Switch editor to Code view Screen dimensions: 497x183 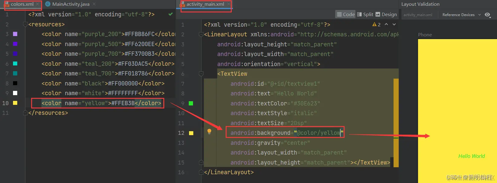345,14
